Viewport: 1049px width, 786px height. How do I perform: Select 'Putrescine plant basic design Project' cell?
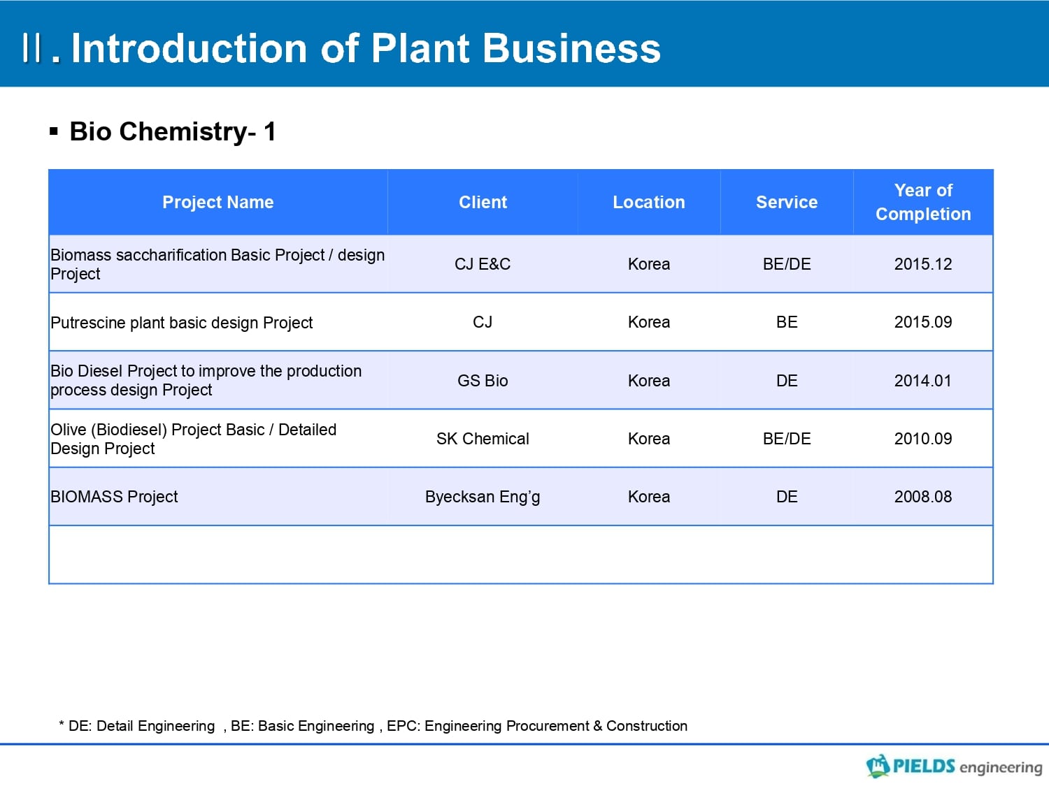(x=218, y=322)
